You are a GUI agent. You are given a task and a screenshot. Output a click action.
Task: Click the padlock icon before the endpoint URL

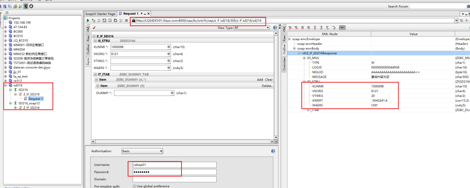[x=134, y=20]
